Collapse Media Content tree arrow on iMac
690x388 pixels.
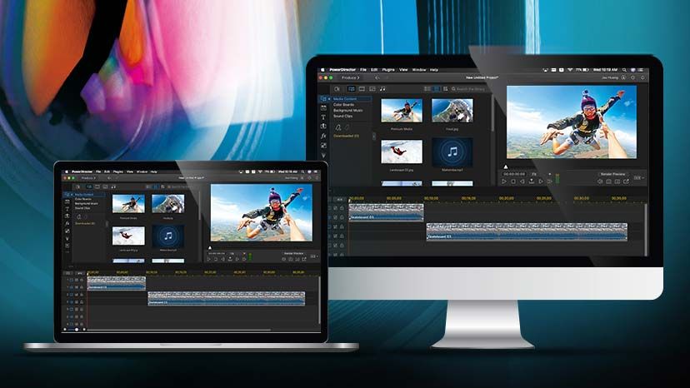pyautogui.click(x=329, y=98)
